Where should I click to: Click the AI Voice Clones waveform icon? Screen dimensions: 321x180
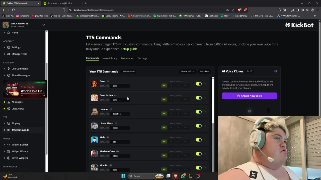coord(275,71)
